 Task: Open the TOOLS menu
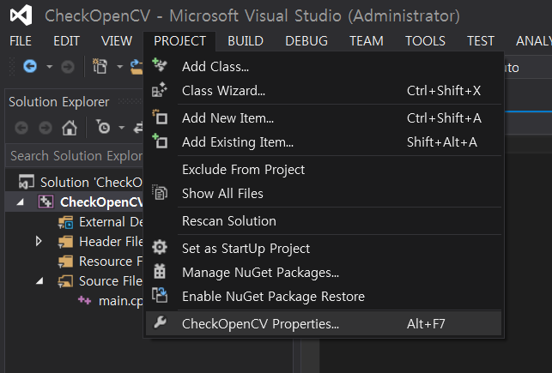point(425,41)
